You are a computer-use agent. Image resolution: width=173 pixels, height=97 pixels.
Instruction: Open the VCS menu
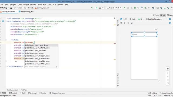[x=54, y=5]
